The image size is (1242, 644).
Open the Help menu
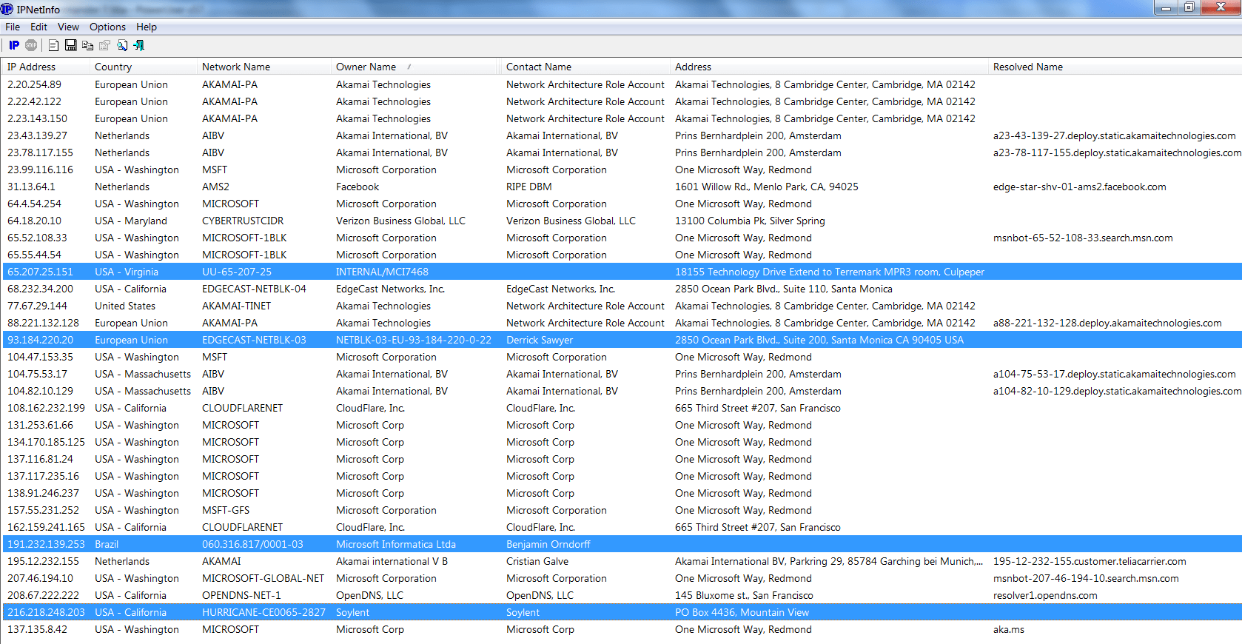coord(147,27)
